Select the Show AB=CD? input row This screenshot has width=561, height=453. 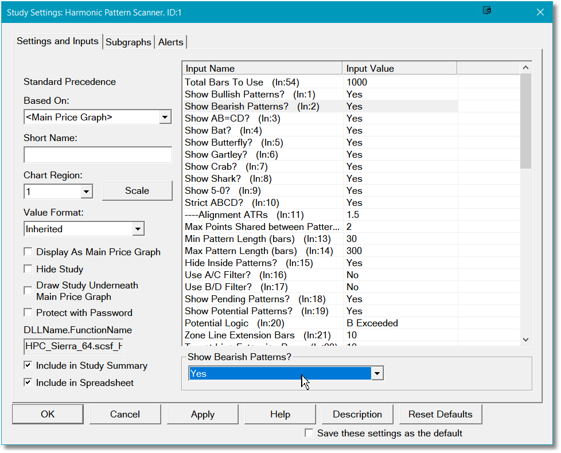pyautogui.click(x=320, y=118)
